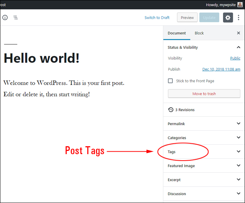Click the Featured Image label
Image resolution: width=245 pixels, height=203 pixels.
point(181,166)
